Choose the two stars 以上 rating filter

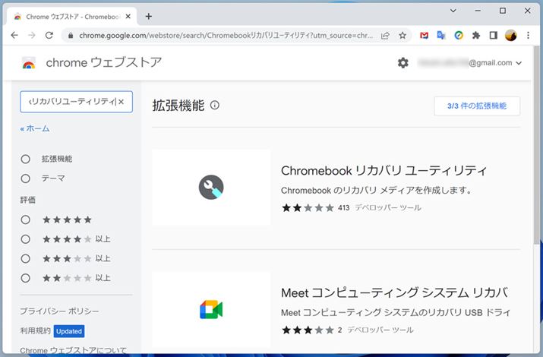tap(26, 278)
